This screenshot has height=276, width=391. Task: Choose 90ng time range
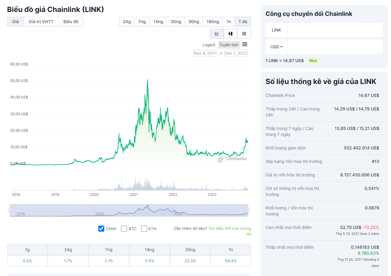pyautogui.click(x=194, y=22)
